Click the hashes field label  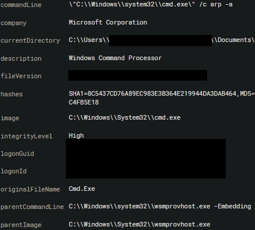tap(12, 94)
